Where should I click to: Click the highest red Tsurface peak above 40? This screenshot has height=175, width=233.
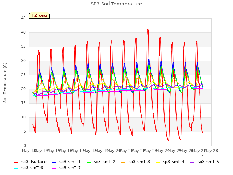[148, 30]
